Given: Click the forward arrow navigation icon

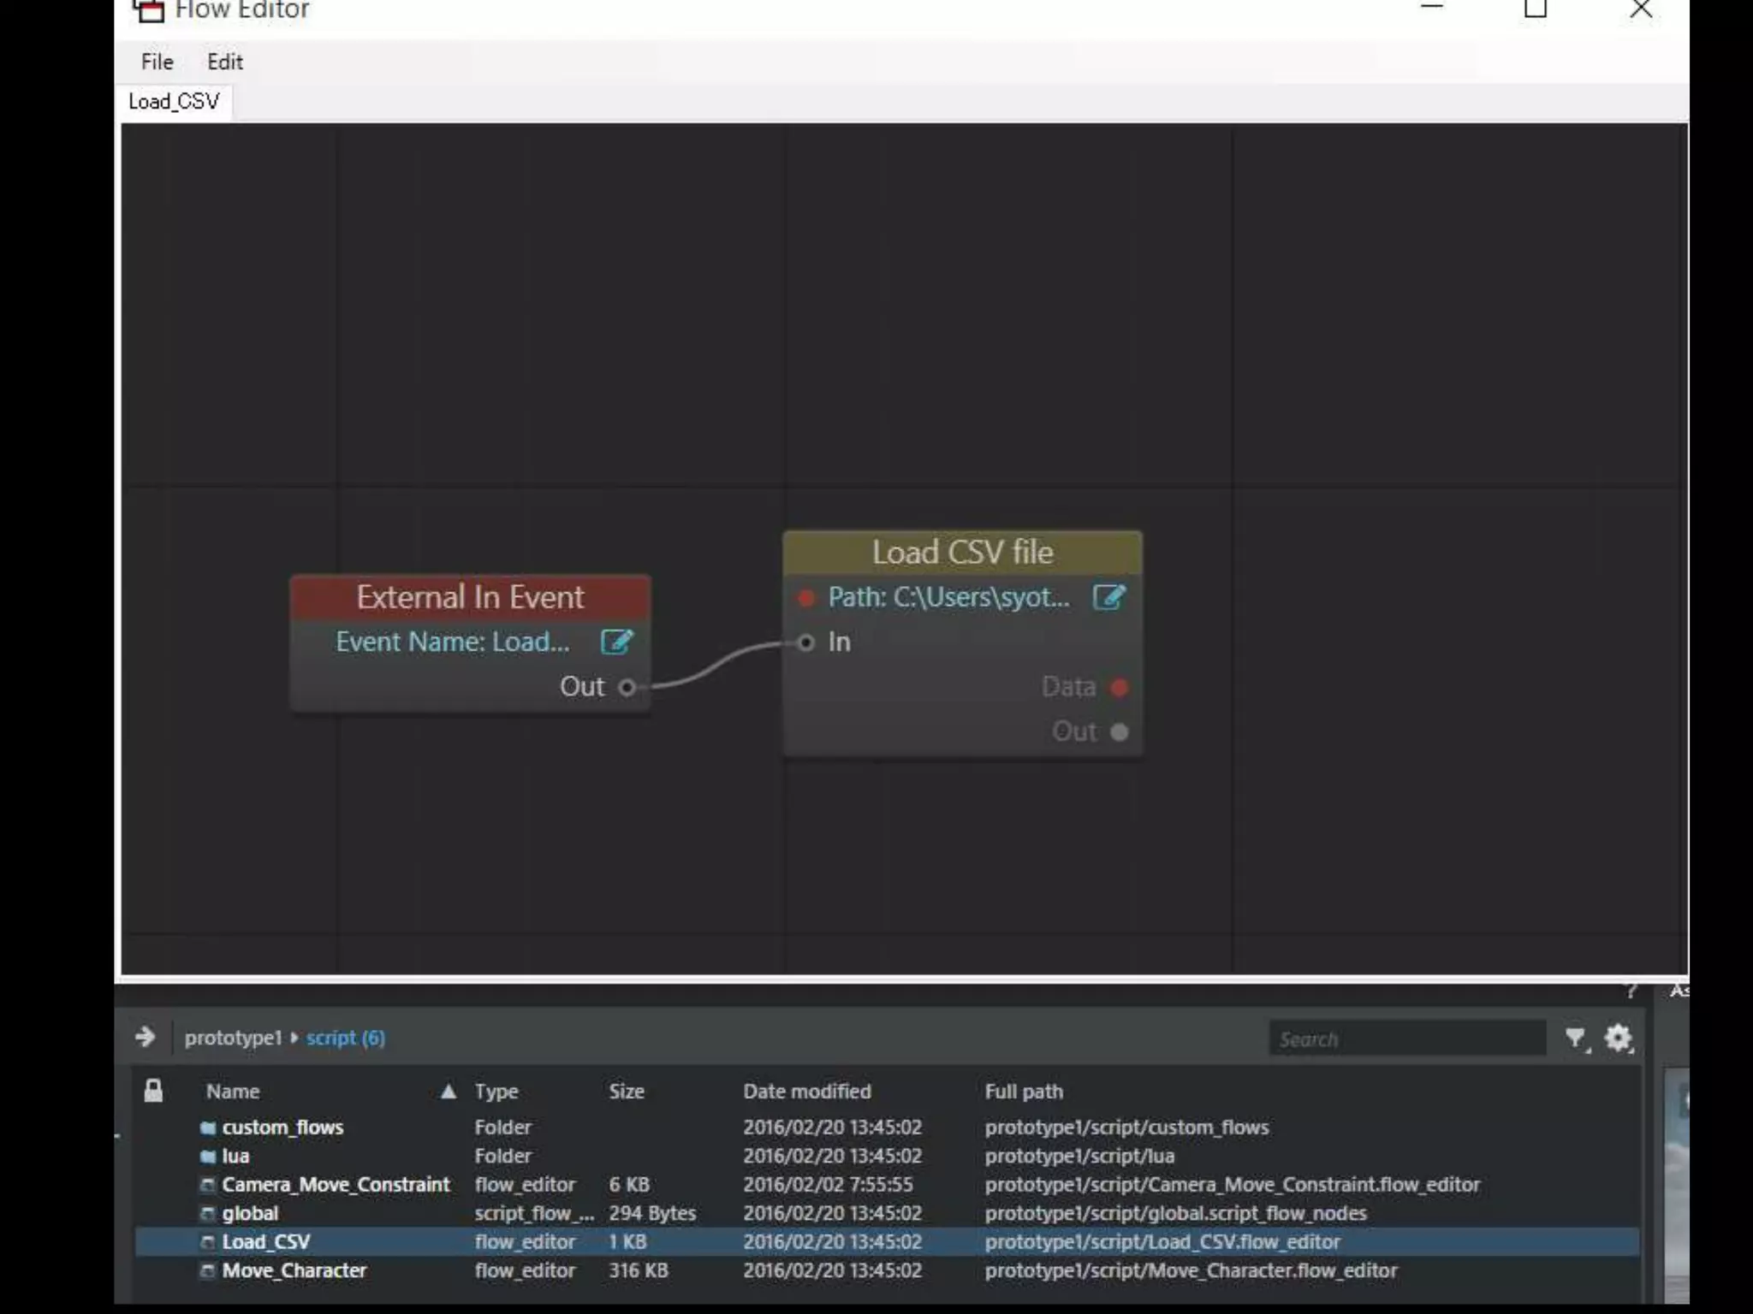Looking at the screenshot, I should pyautogui.click(x=146, y=1037).
